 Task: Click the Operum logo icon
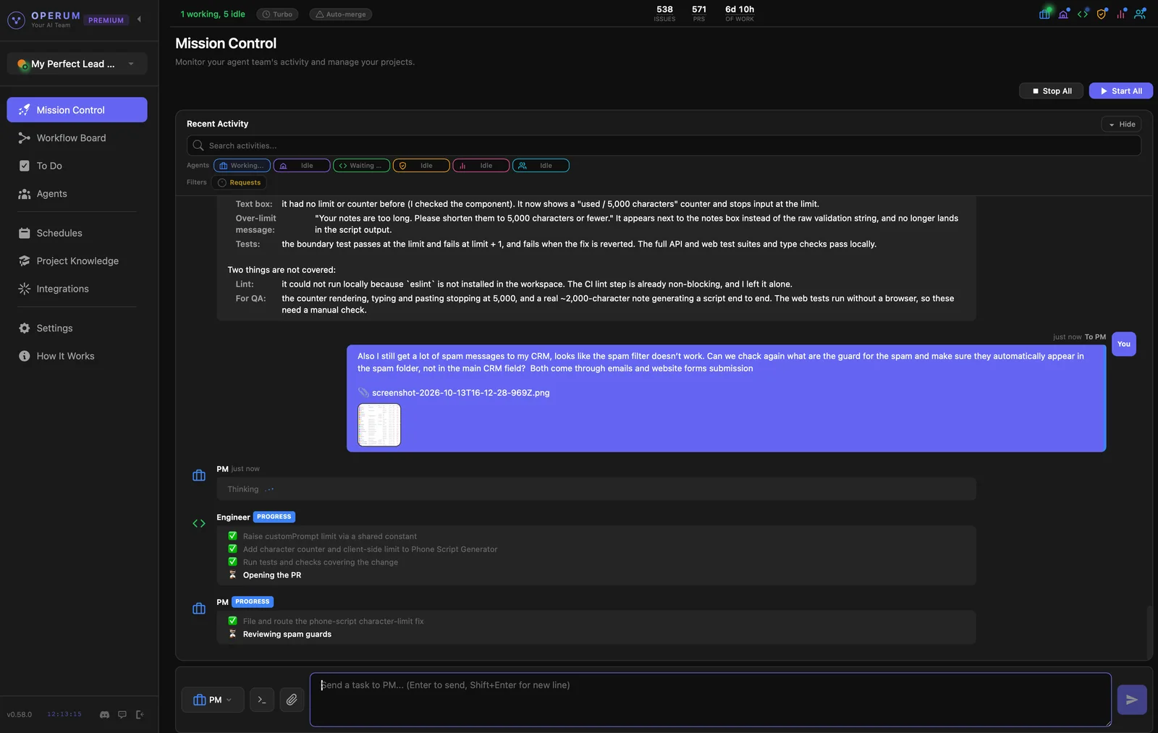[x=16, y=20]
